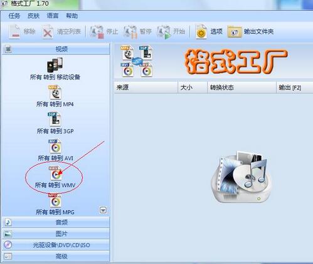Click the 输出 [F2] column header
313x264 pixels.
tap(295, 88)
